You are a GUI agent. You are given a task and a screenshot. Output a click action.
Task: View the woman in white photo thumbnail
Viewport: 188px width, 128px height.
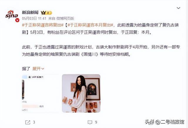click(81, 93)
